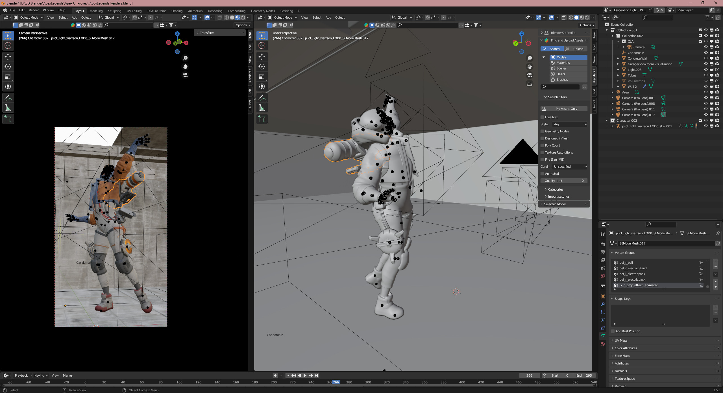Enable the Poly Count filter checkbox
Viewport: 723px width, 393px height.
tap(542, 145)
